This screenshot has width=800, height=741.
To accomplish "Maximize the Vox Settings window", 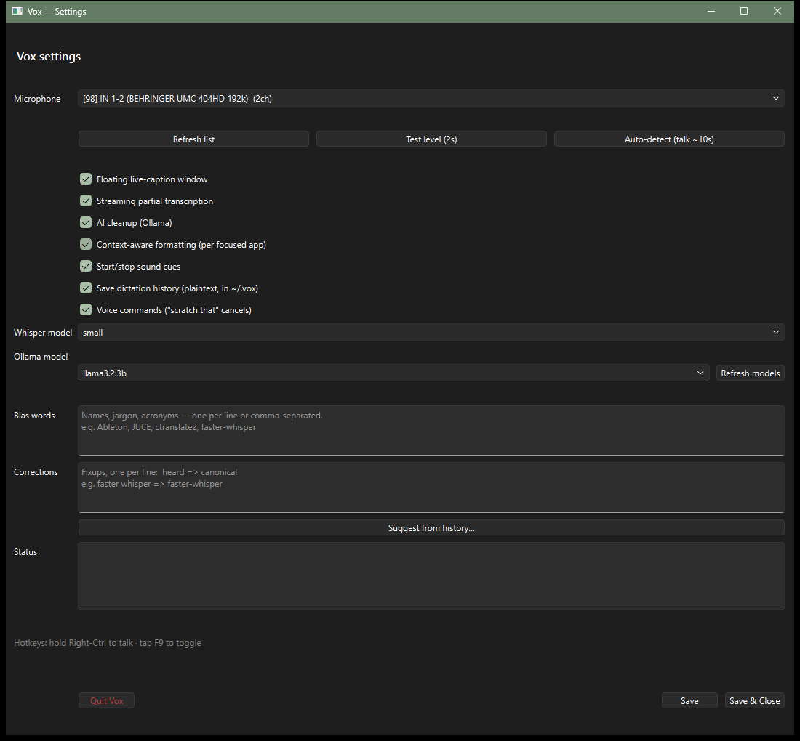I will 744,11.
